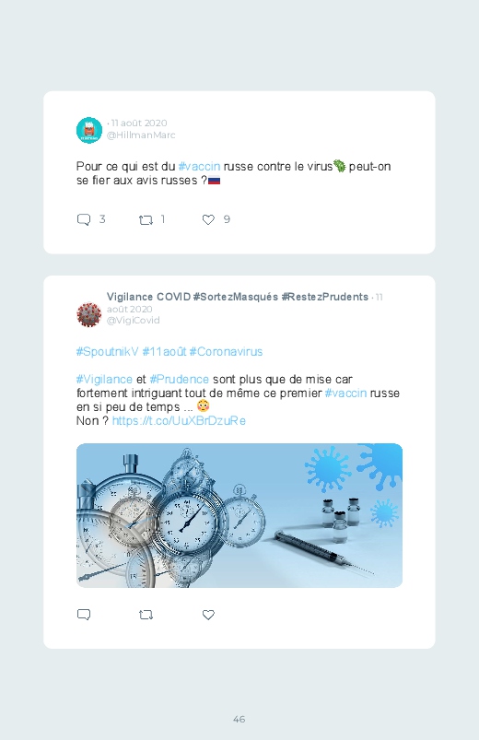The image size is (479, 740).
Task: Click the #Vigilance hashtag
Action: [104, 380]
